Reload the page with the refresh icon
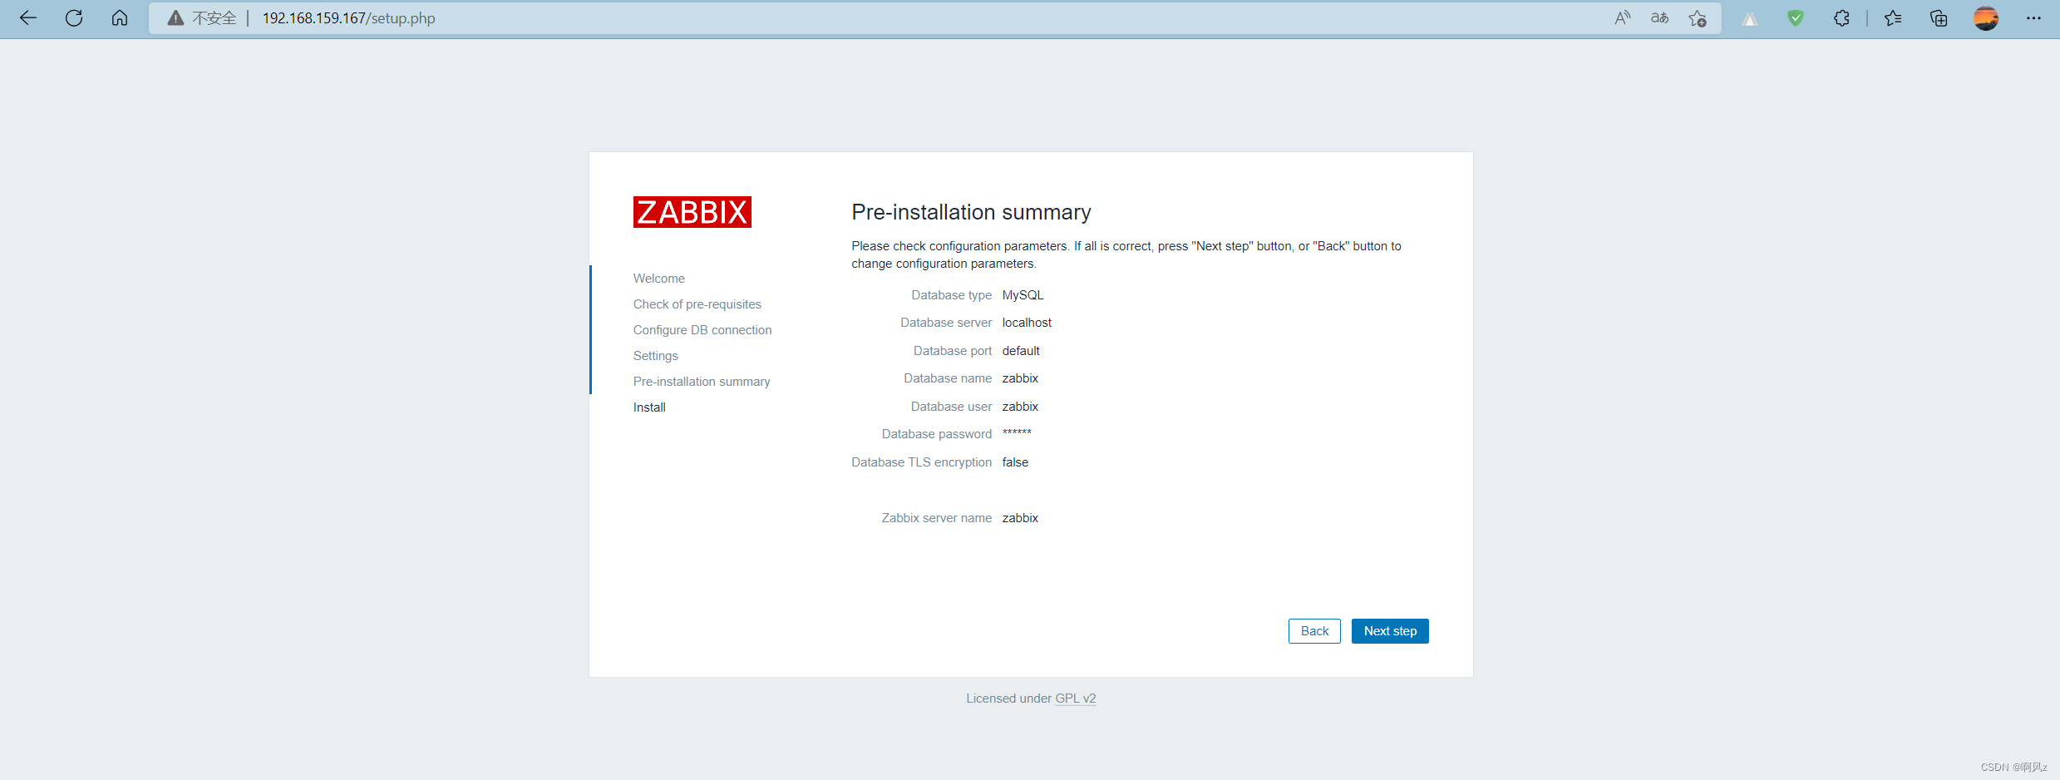The height and width of the screenshot is (780, 2060). (x=74, y=18)
